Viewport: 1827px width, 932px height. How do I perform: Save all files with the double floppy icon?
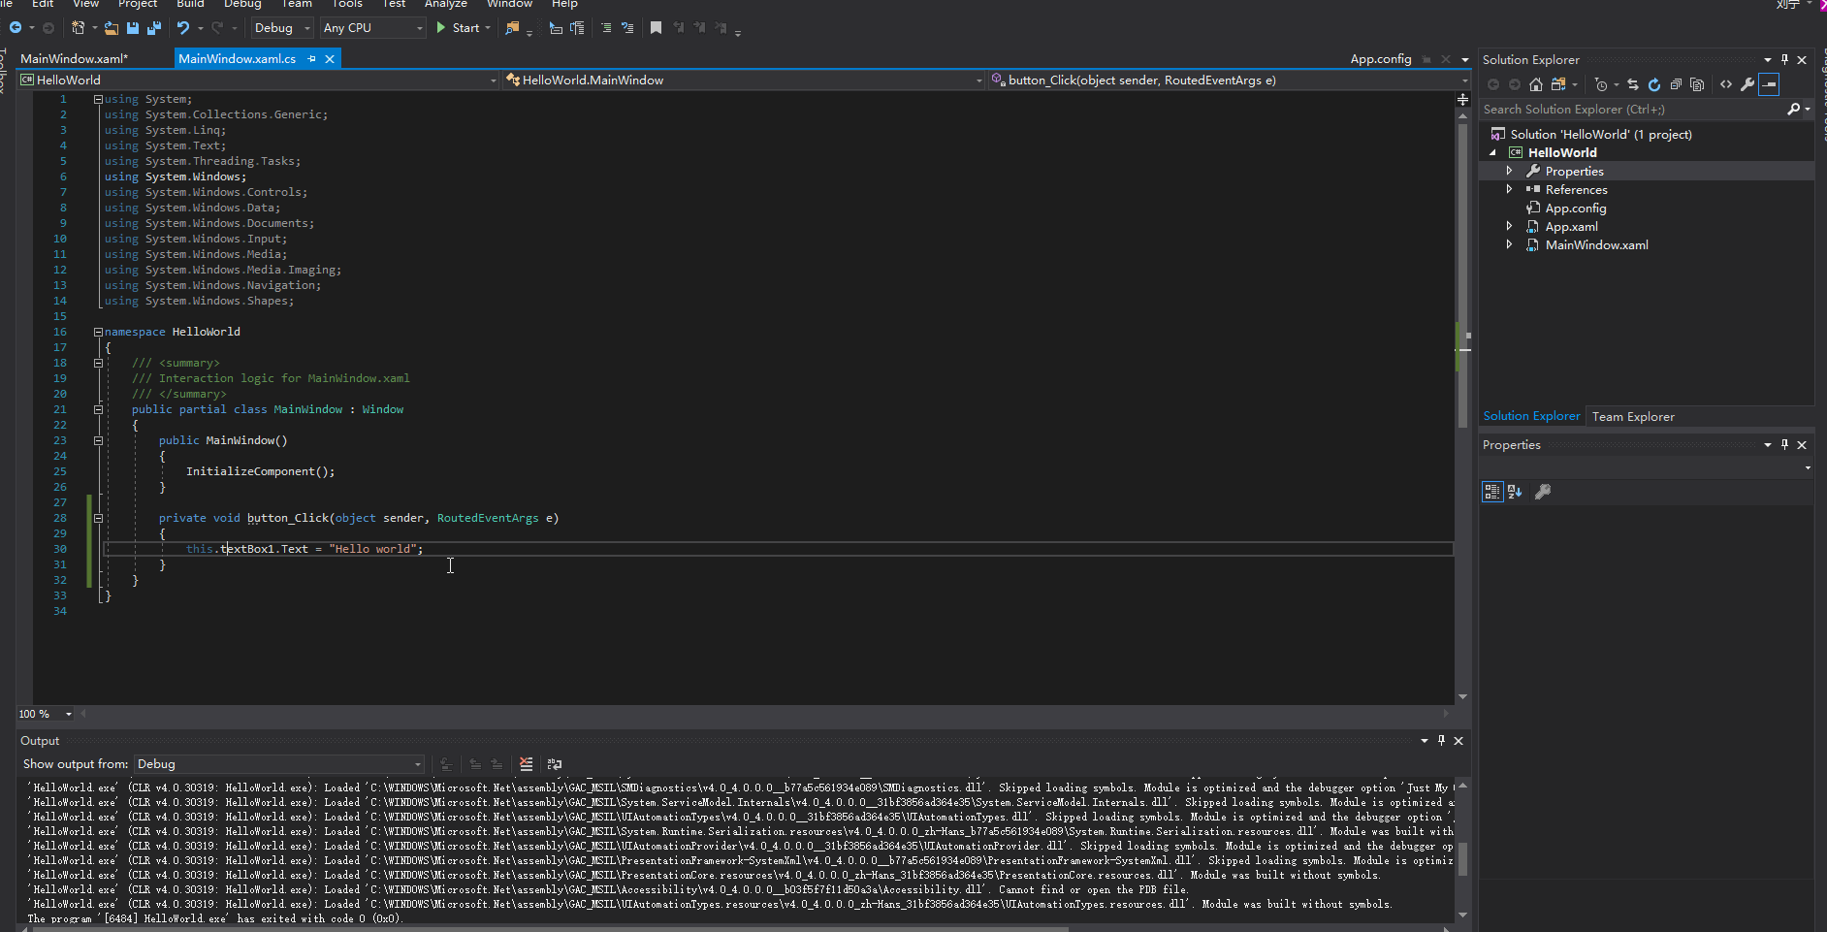tap(153, 28)
